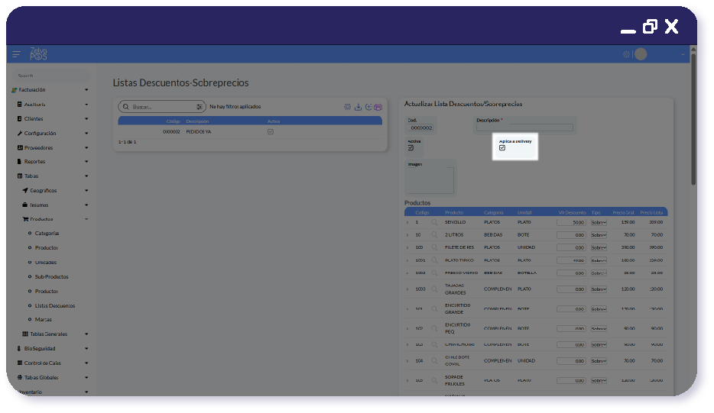Click the Configuración wrench icon

20,134
